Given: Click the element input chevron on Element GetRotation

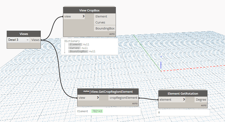Looking at the screenshot, I should point(184,99).
